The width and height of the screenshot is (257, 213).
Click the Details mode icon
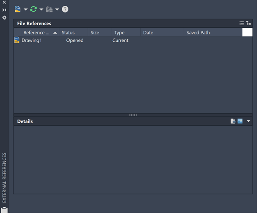coord(233,121)
